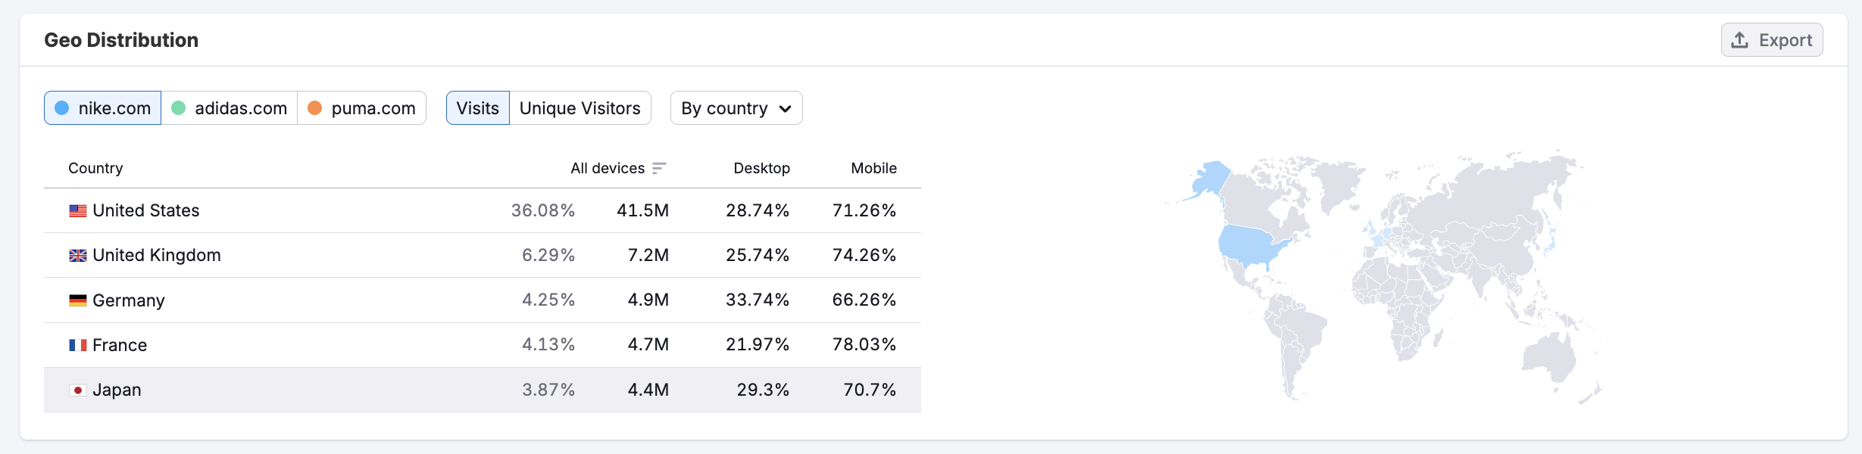Click the Japan flag icon
Image resolution: width=1862 pixels, height=454 pixels.
78,390
